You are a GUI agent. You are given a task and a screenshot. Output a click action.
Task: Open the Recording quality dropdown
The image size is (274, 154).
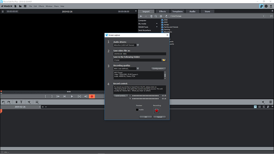[138, 69]
